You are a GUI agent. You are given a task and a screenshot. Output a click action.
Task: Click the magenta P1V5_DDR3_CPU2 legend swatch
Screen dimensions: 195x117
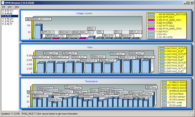(151, 29)
